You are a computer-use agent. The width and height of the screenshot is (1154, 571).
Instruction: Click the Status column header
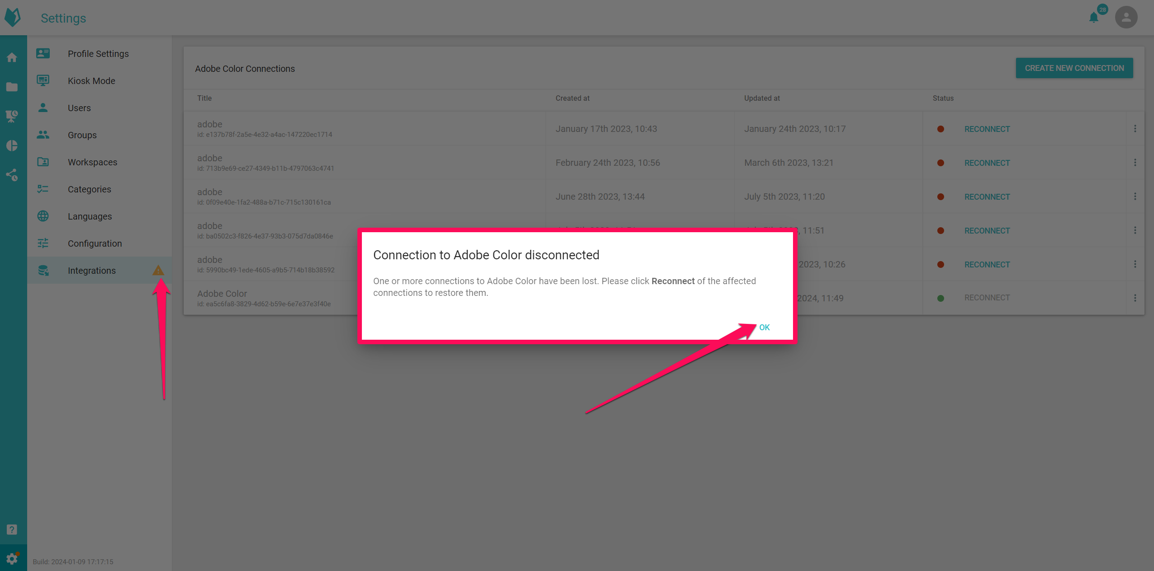click(943, 98)
